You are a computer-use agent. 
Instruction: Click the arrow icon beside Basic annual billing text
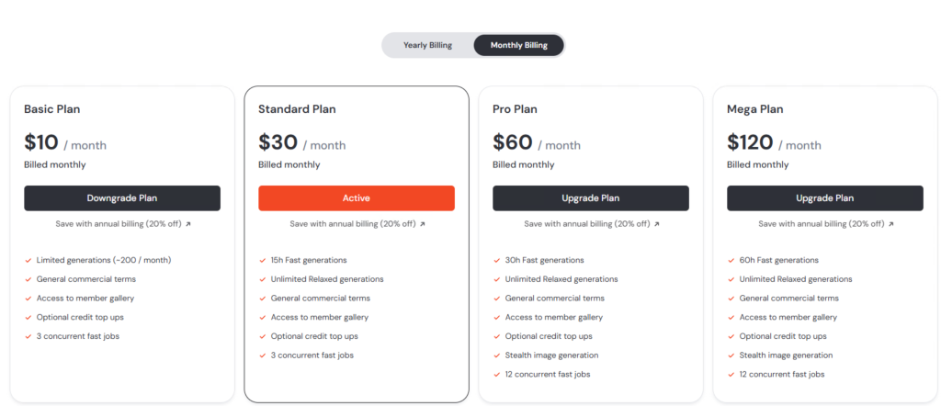coord(187,224)
